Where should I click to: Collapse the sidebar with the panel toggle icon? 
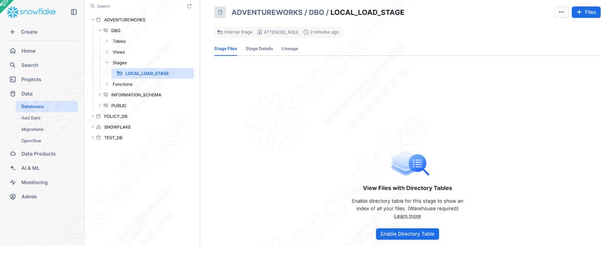coord(74,12)
